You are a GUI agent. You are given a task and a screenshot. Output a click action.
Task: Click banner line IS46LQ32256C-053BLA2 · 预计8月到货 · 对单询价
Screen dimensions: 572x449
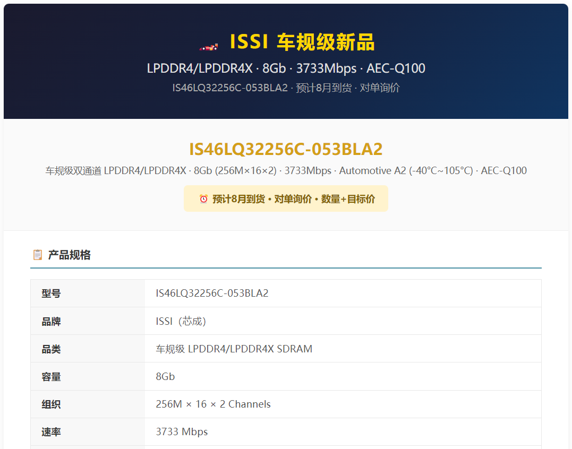point(286,88)
